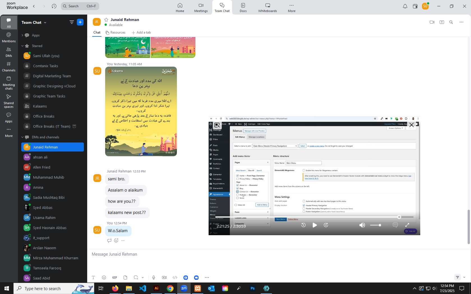
Task: Open more options in the chat header
Action: pos(461,22)
